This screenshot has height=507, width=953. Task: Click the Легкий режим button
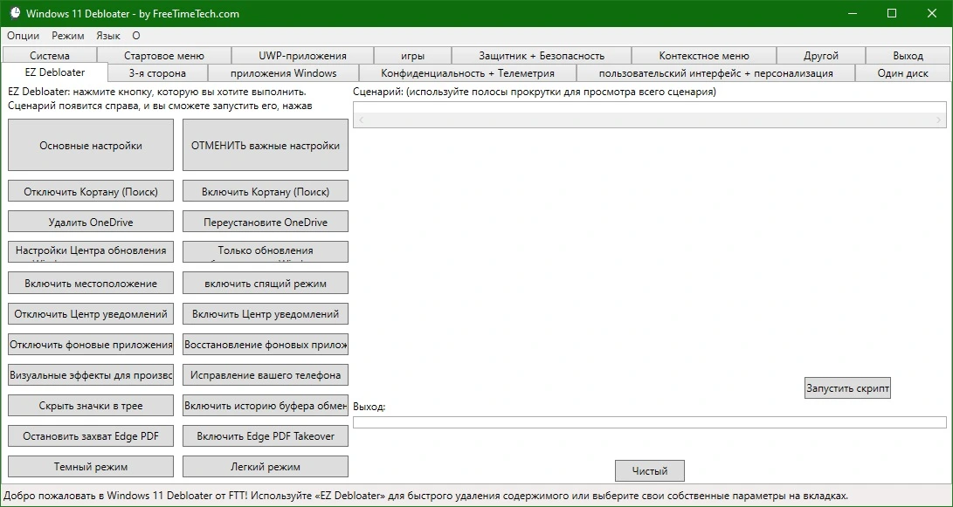pos(265,466)
